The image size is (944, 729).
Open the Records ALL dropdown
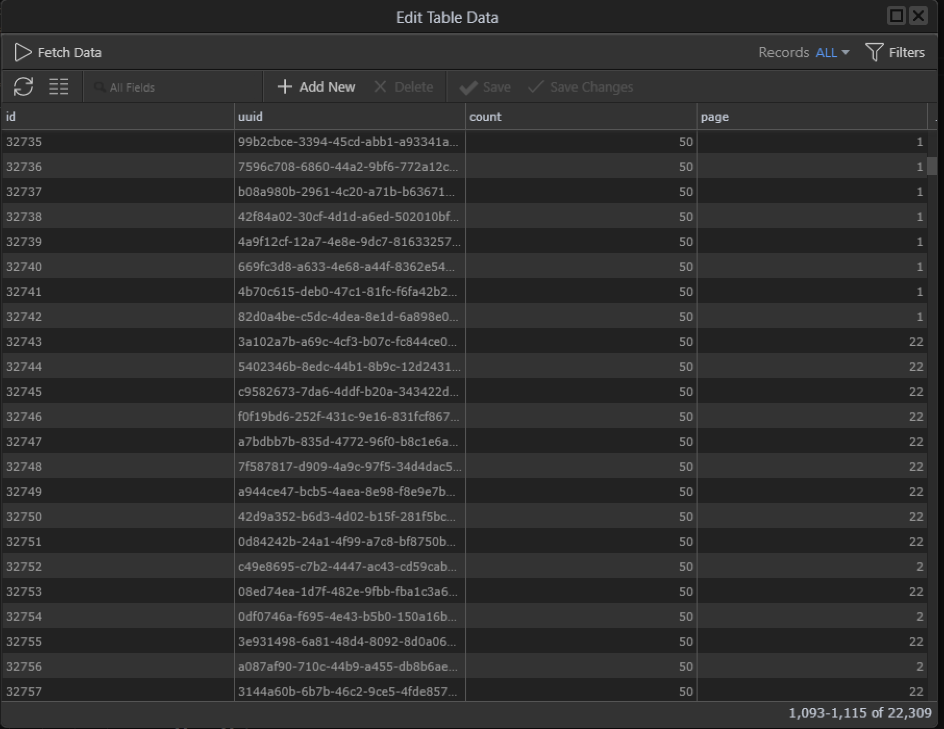coord(832,53)
